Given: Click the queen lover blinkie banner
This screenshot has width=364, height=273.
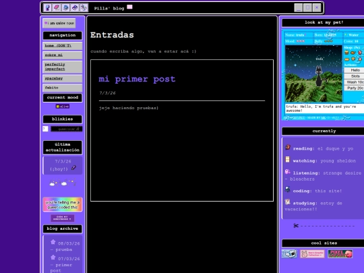Looking at the screenshot, I should point(67,129).
